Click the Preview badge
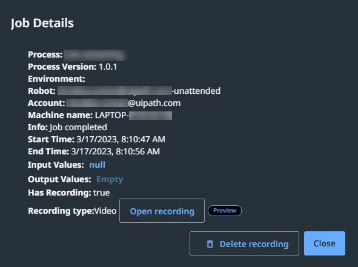Viewport: 358px width, 267px height. click(225, 211)
